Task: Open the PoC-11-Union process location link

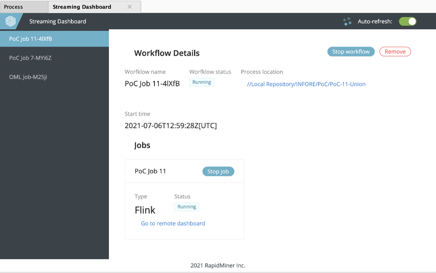Action: [x=306, y=84]
